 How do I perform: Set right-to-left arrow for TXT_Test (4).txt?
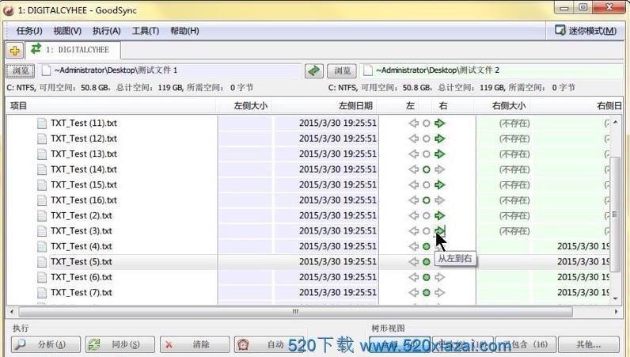tap(413, 246)
